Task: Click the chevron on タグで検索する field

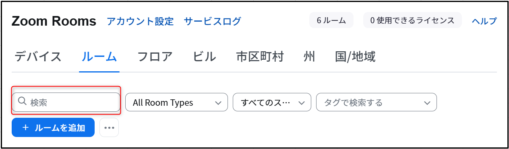Action: coord(427,103)
